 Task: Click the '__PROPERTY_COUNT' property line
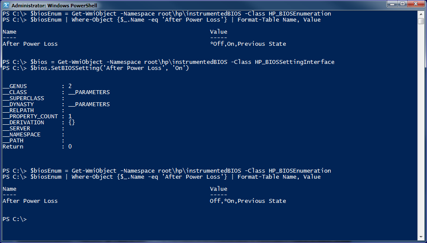coord(37,117)
